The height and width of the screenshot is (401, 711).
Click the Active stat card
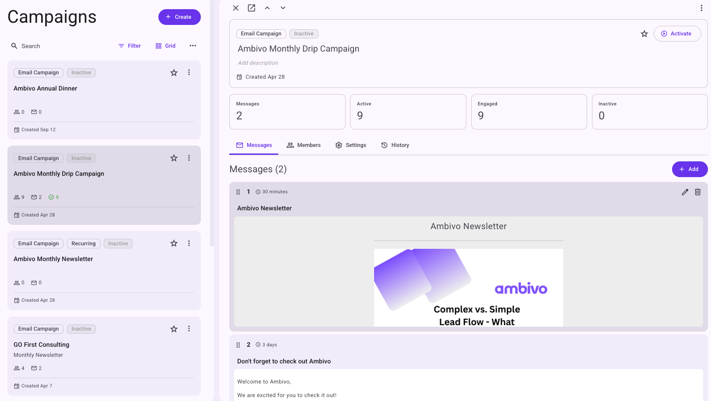[x=408, y=112]
